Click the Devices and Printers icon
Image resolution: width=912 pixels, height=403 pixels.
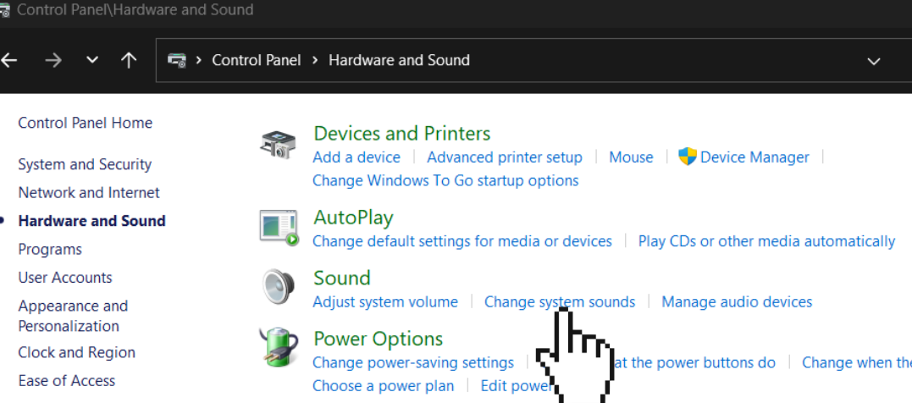pyautogui.click(x=279, y=144)
